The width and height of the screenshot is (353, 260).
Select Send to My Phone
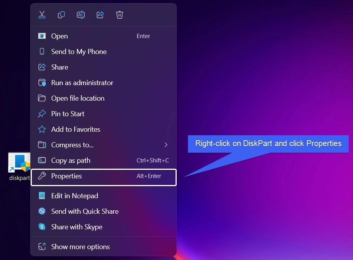click(104, 52)
